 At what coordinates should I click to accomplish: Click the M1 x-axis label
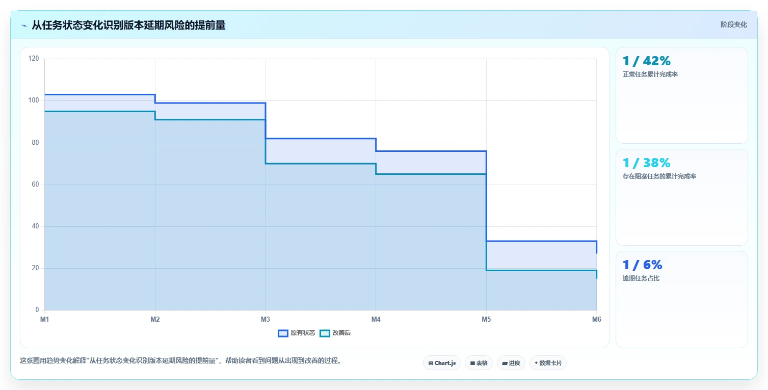pos(45,320)
